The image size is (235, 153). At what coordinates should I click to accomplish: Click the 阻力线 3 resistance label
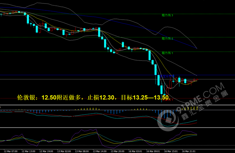pyautogui.click(x=167, y=15)
